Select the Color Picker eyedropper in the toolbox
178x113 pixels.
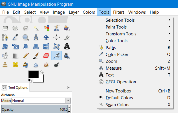[15, 37]
